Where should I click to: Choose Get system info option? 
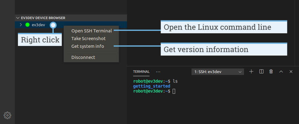(87, 46)
